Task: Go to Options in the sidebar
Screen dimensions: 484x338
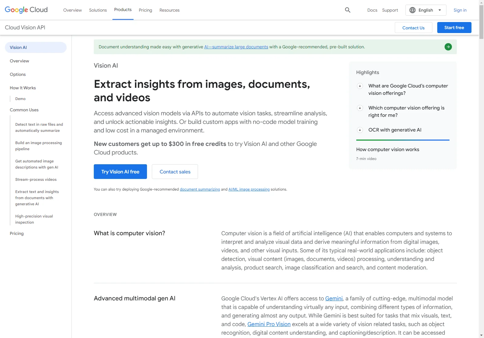Action: coord(18,74)
